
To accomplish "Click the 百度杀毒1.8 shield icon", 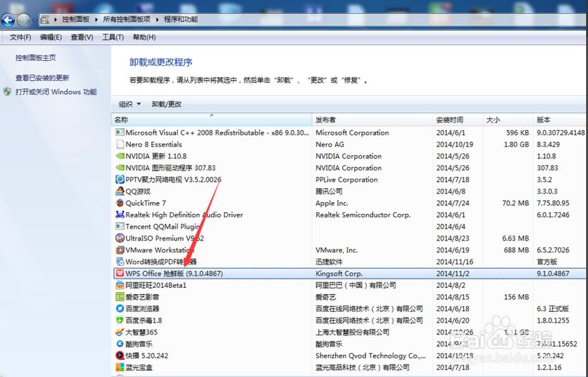I will point(119,320).
